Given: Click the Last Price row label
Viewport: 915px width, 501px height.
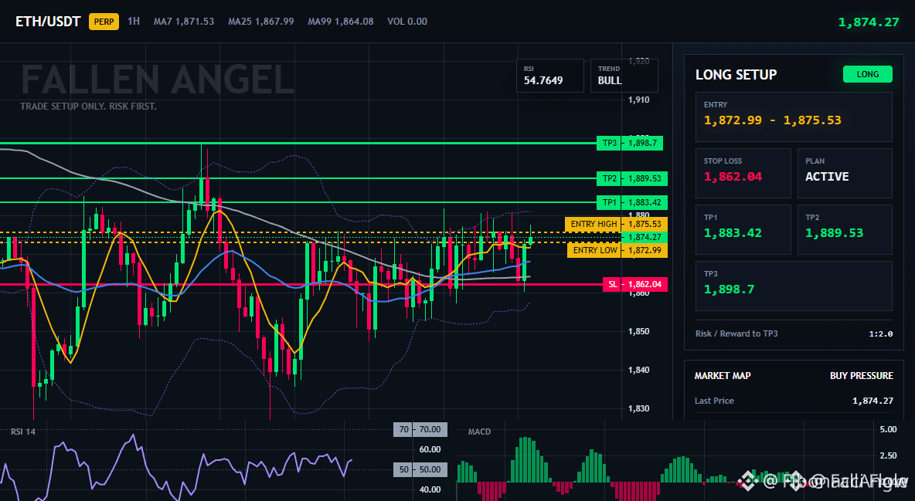Looking at the screenshot, I should pyautogui.click(x=714, y=401).
